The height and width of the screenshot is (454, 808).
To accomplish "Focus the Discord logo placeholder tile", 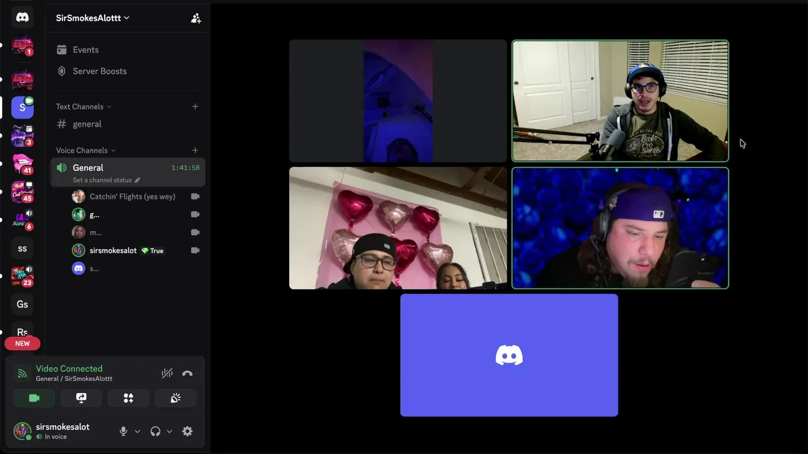I will 509,355.
